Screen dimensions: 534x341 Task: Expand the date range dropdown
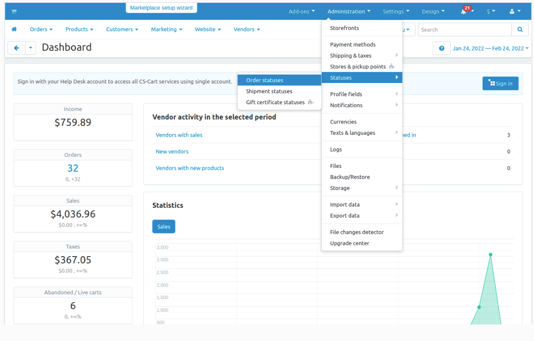coord(491,49)
